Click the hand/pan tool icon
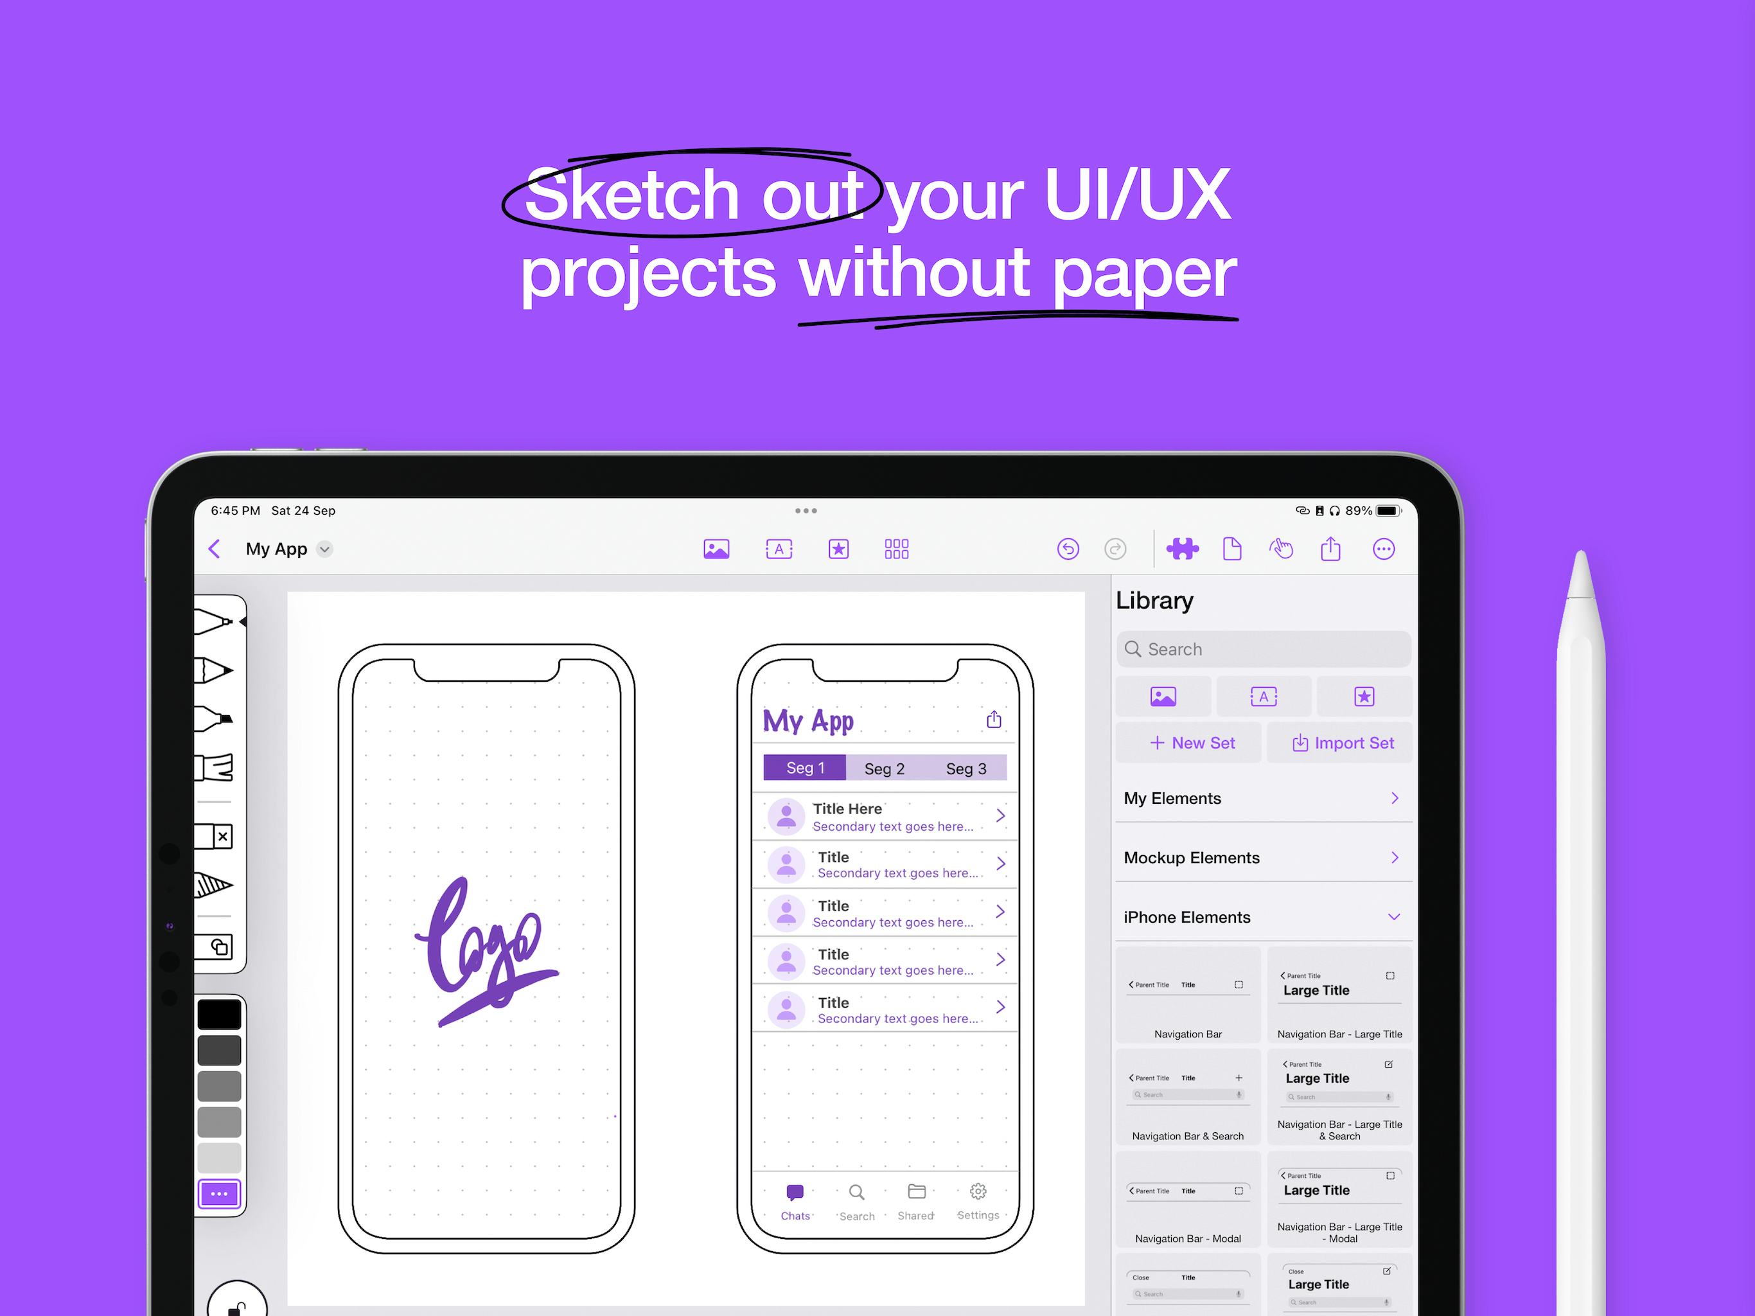Viewport: 1755px width, 1316px height. pos(1282,550)
